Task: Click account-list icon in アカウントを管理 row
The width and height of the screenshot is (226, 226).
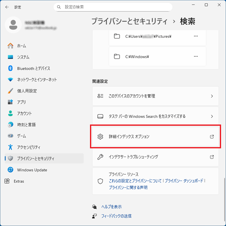Action: 100,96
